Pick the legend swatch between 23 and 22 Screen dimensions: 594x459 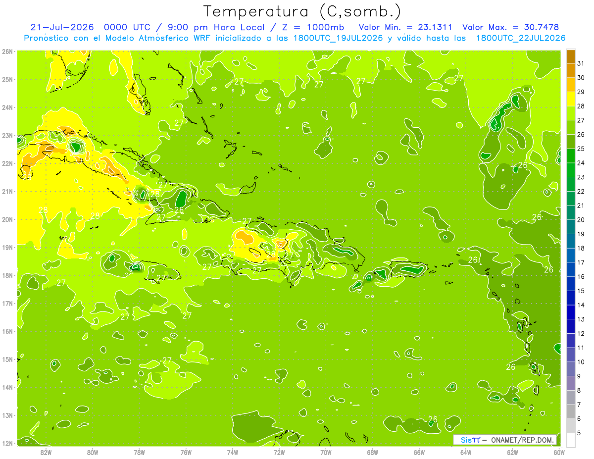(571, 184)
